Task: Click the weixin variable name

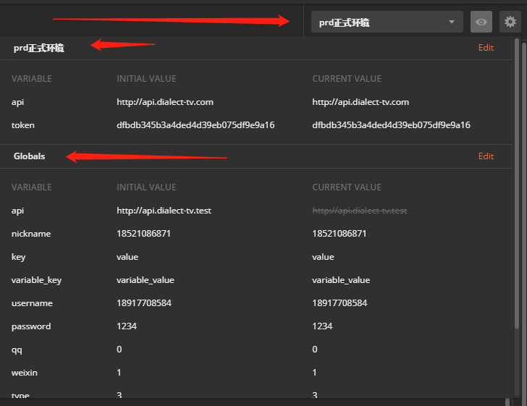Action: 24,373
